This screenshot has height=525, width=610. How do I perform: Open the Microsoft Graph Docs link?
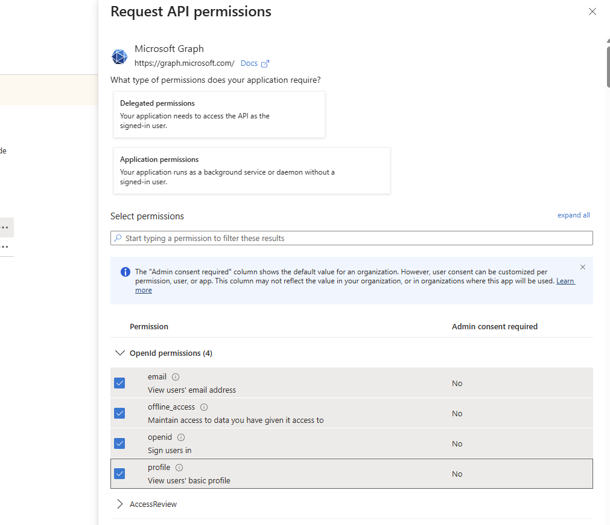click(249, 63)
